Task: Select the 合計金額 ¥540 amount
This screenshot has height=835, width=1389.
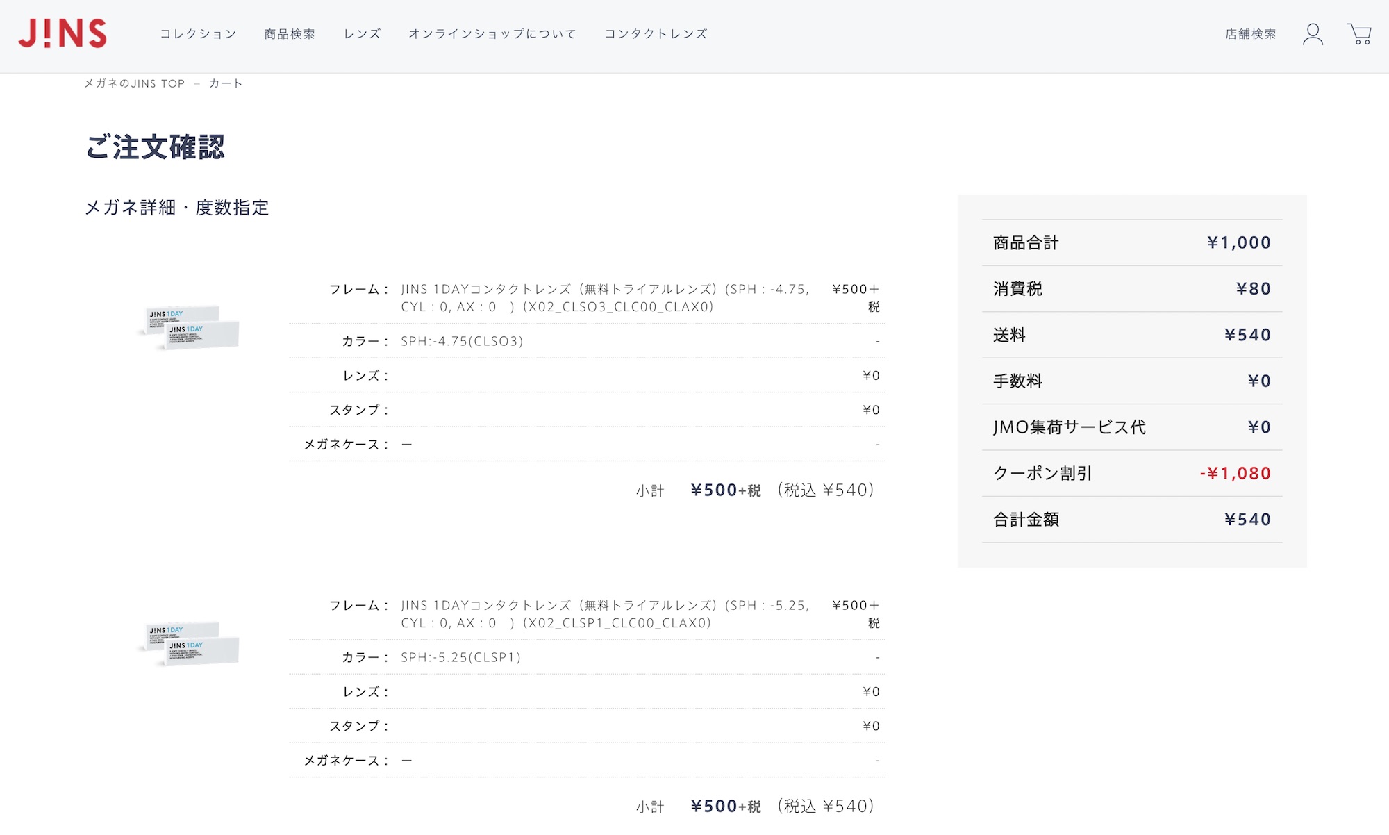Action: tap(1247, 519)
